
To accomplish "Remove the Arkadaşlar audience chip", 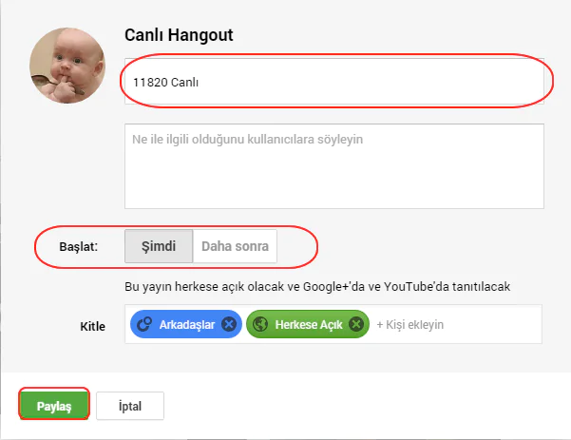I will click(229, 324).
